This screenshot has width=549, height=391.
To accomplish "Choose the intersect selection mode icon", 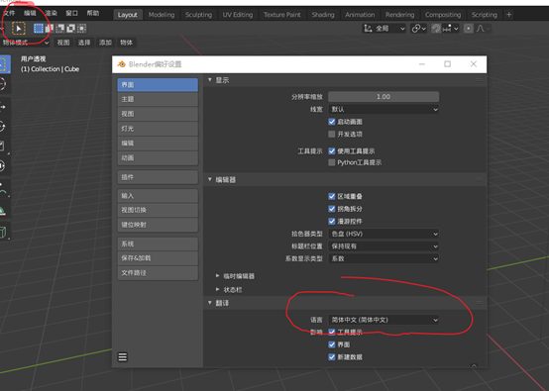I will pyautogui.click(x=82, y=29).
